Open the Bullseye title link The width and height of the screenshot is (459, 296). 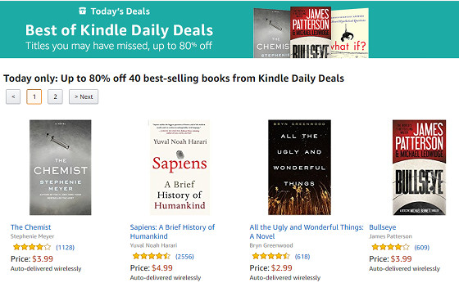coord(383,227)
